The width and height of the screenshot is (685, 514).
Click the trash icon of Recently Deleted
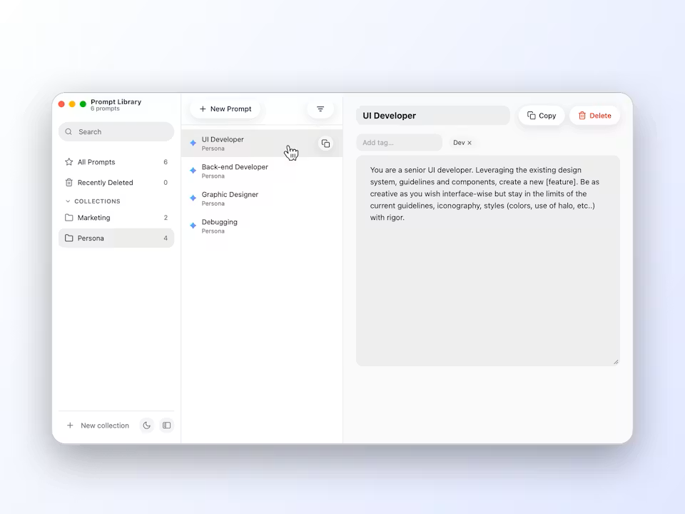coord(69,182)
